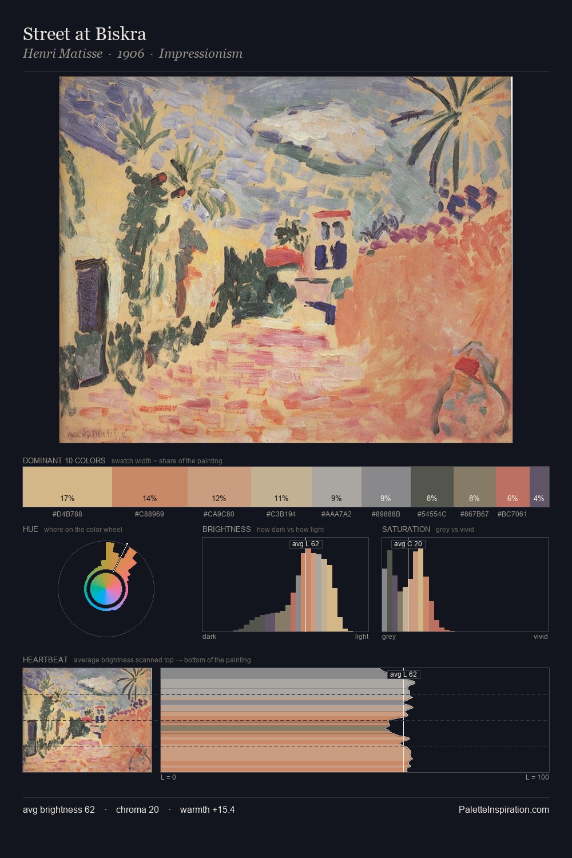Click the PaletteInspiration.com link
Viewport: 572px width, 858px height.
504,809
